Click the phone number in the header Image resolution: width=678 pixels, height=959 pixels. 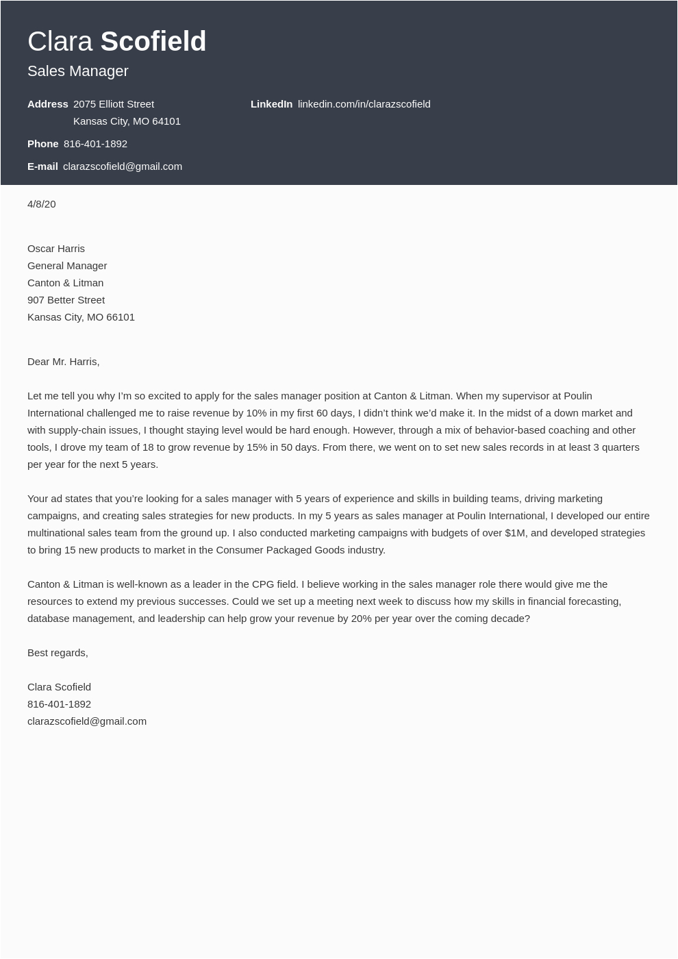coord(95,144)
